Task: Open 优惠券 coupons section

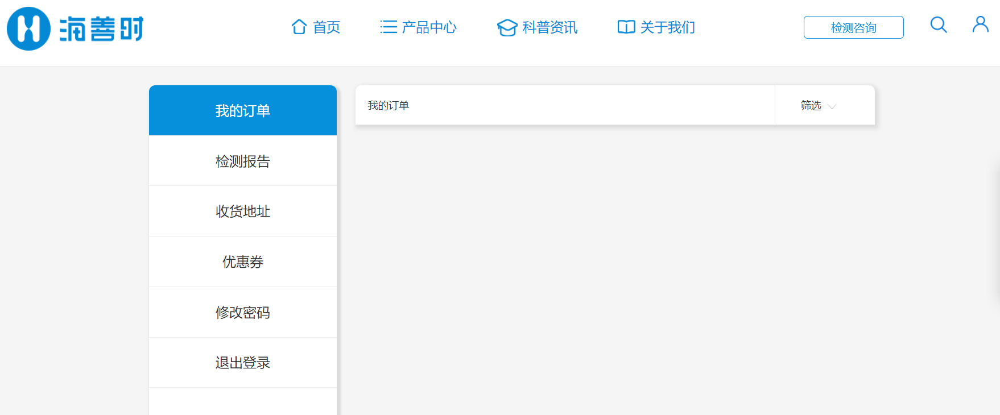Action: [x=243, y=262]
